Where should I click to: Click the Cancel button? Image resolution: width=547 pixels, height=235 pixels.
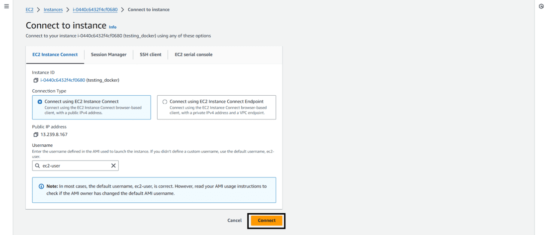pos(234,220)
